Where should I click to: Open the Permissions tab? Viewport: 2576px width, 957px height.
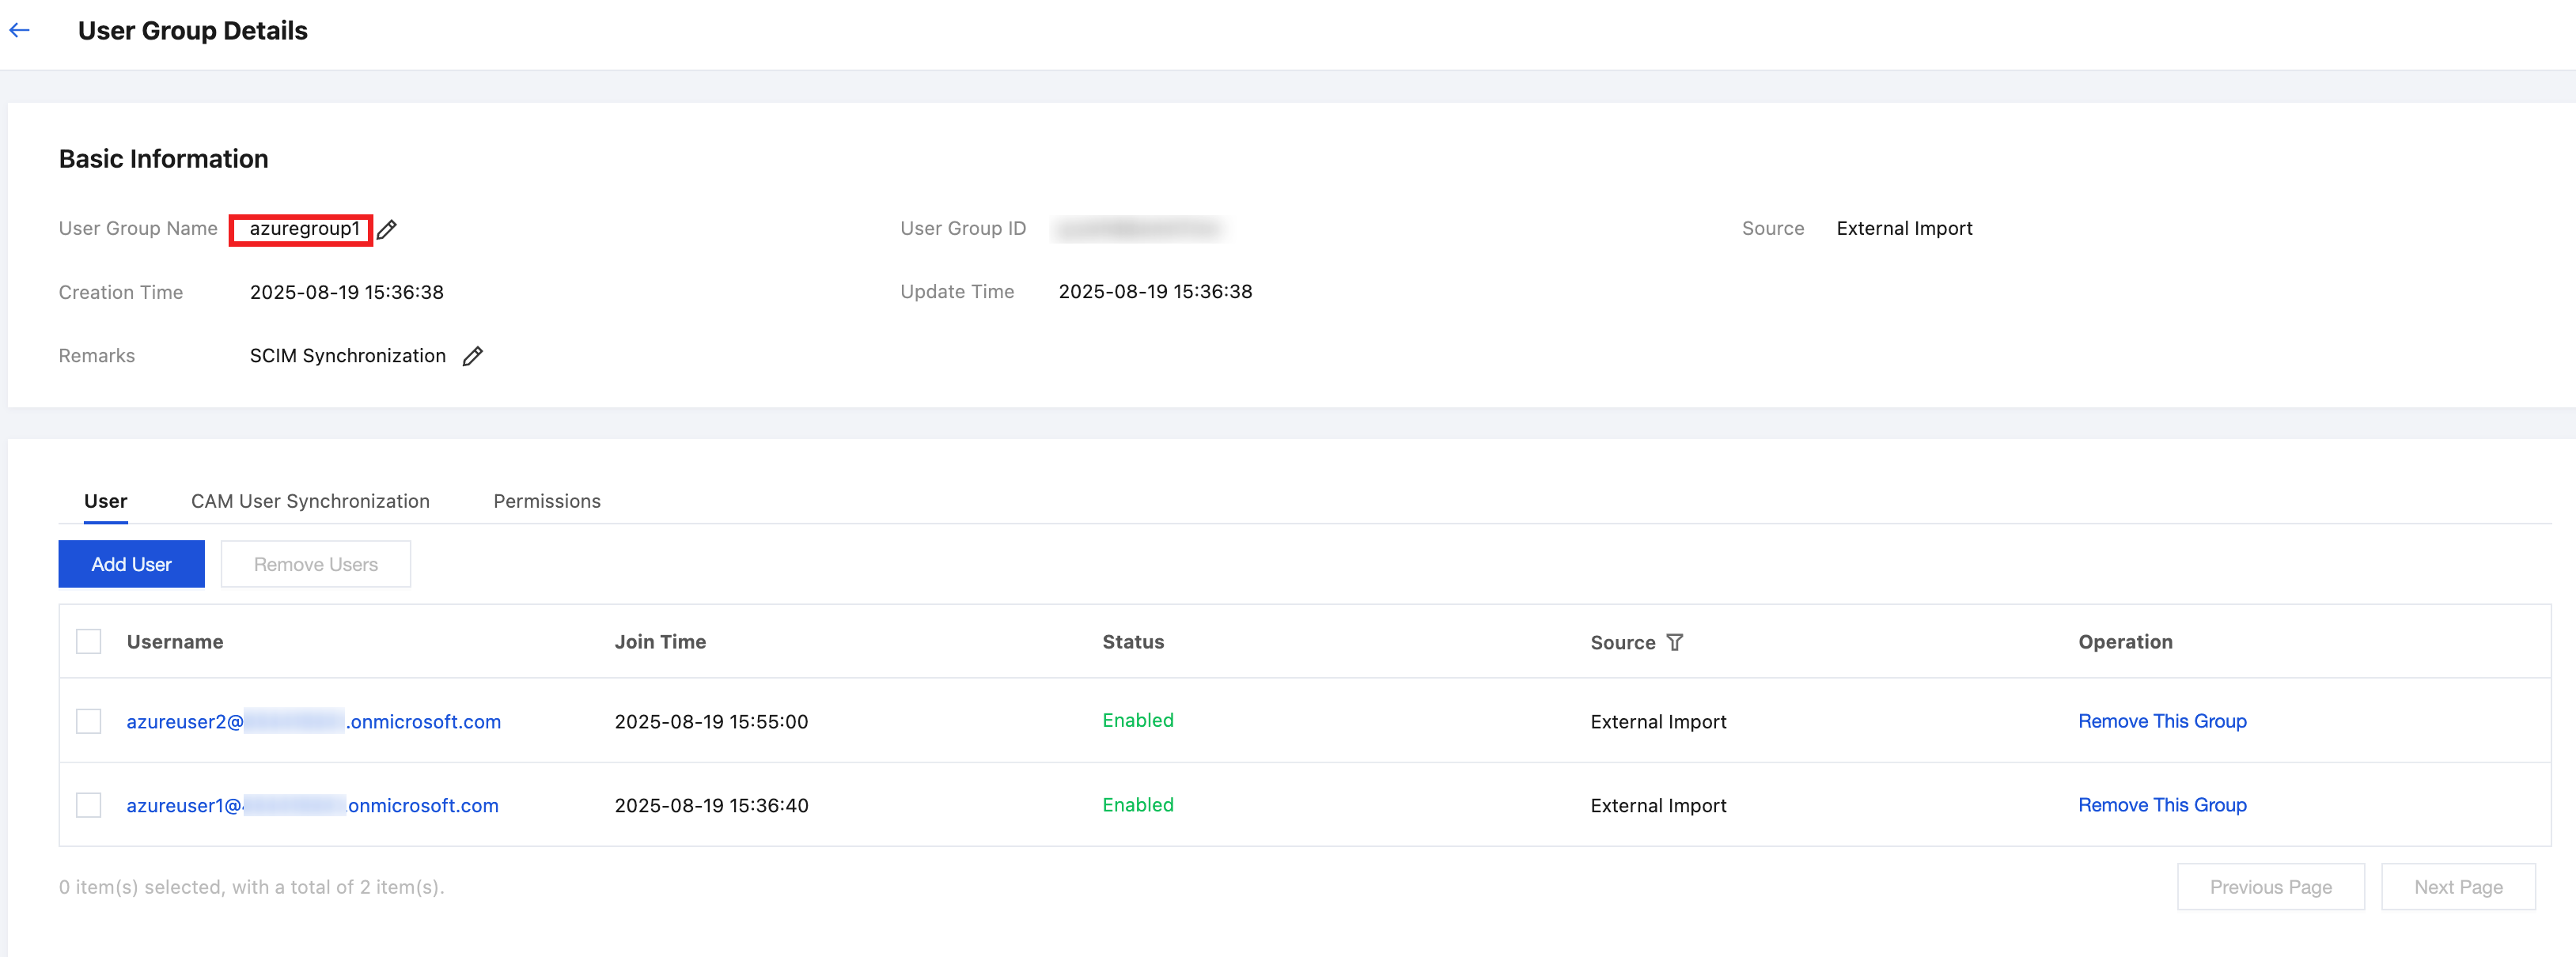(547, 501)
